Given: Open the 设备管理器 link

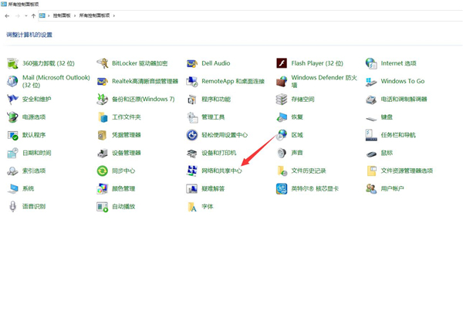Looking at the screenshot, I should pos(127,153).
